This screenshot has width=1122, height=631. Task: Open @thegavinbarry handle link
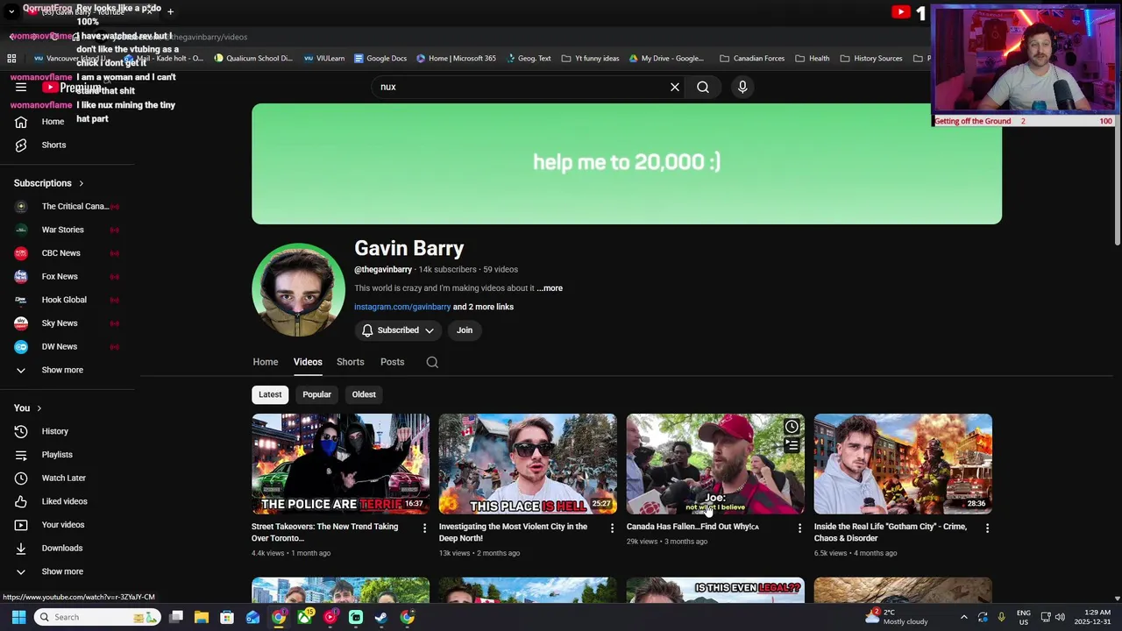(x=383, y=270)
